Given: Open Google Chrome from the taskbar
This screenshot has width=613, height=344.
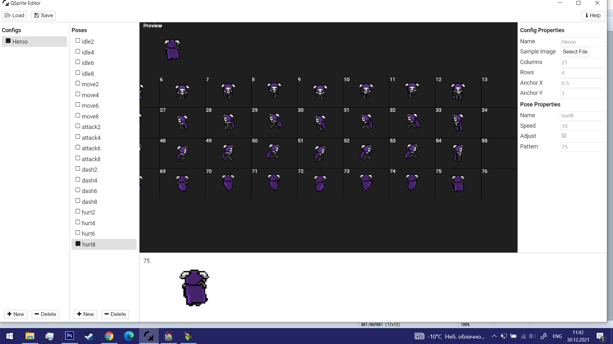Looking at the screenshot, I should 109,336.
